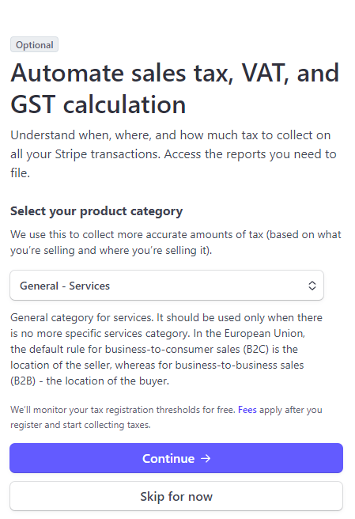Viewport: 355px width, 519px height.
Task: Click the up-down chevron in category dropdown
Action: click(x=312, y=286)
